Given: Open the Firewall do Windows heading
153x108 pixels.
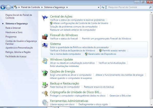Looking at the screenshot, I should pyautogui.click(x=64, y=35).
